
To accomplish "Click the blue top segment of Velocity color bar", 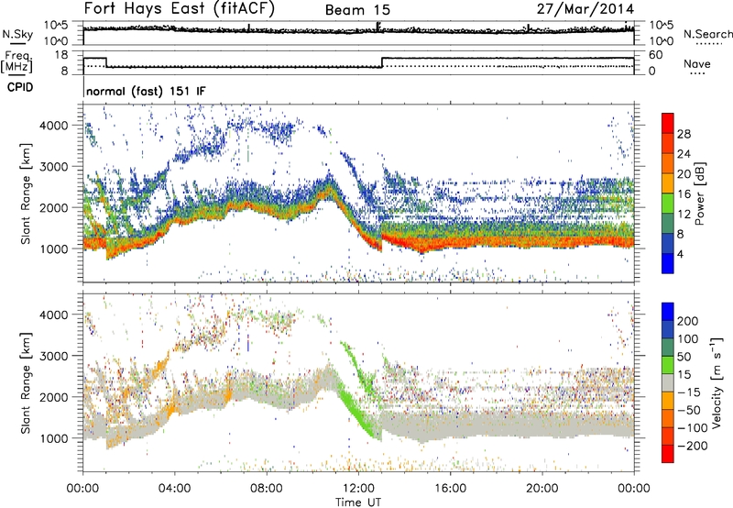I will click(x=668, y=312).
